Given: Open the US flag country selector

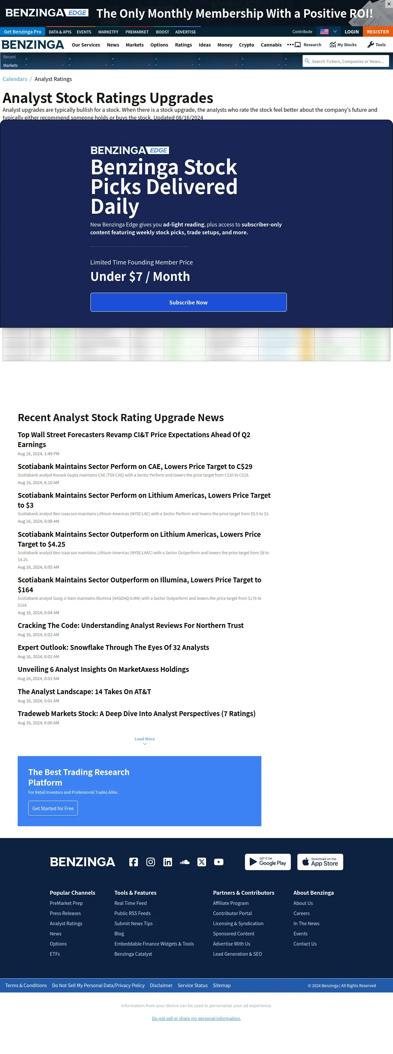Looking at the screenshot, I should [x=328, y=31].
